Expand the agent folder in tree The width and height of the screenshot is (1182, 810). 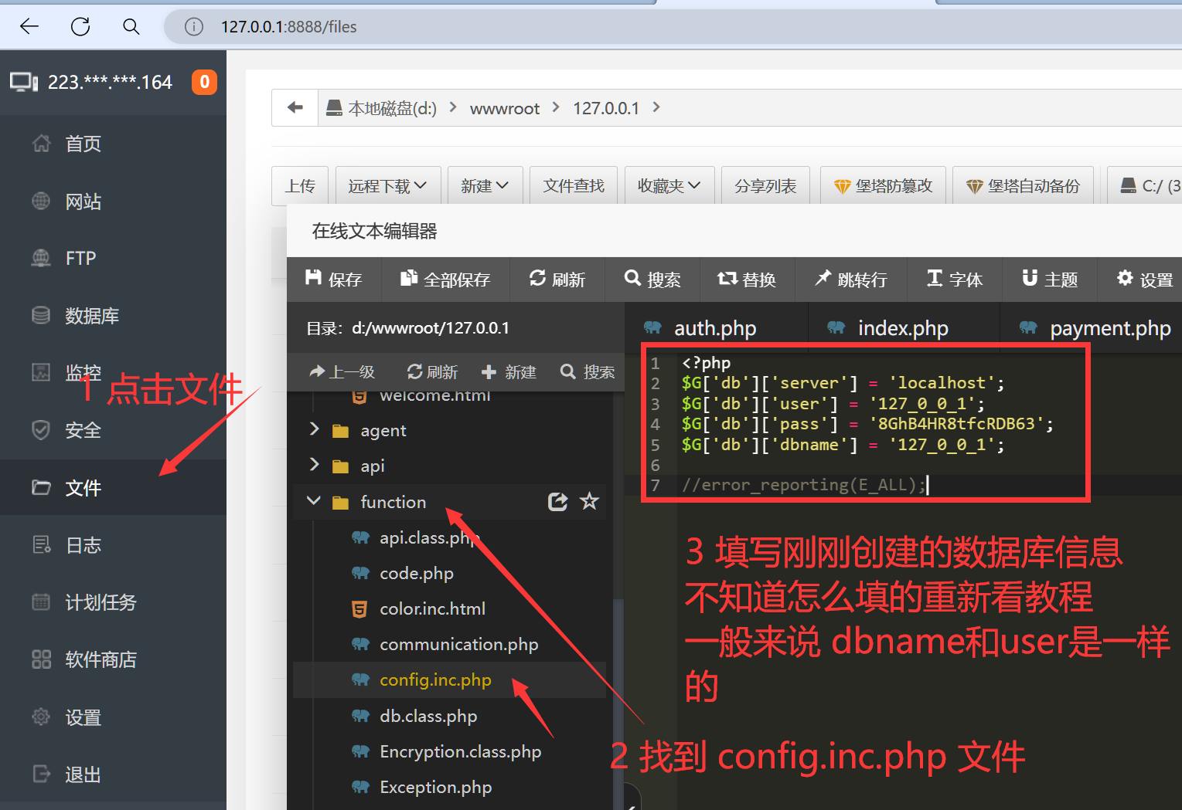tap(315, 430)
